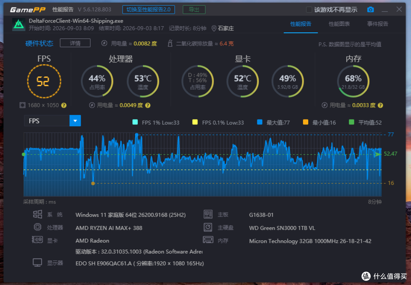Click the max FPS peak marker on chart

[x=137, y=135]
